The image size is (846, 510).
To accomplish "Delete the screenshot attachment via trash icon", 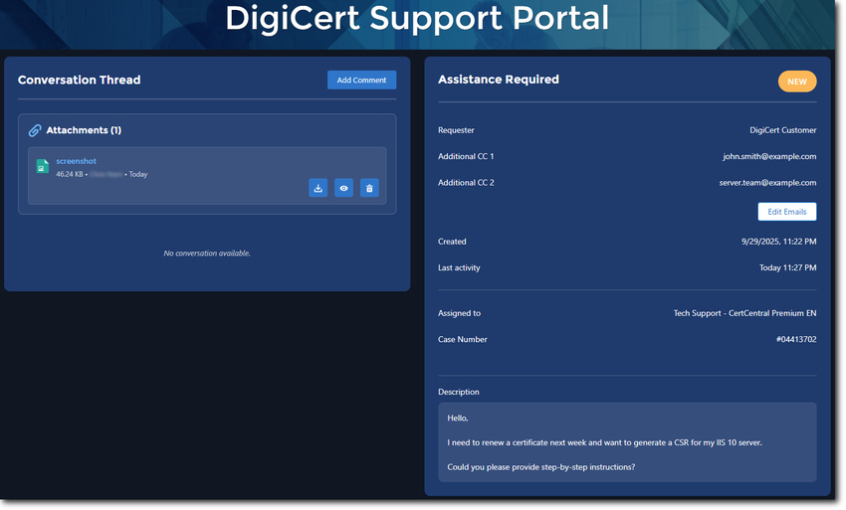I will [369, 188].
